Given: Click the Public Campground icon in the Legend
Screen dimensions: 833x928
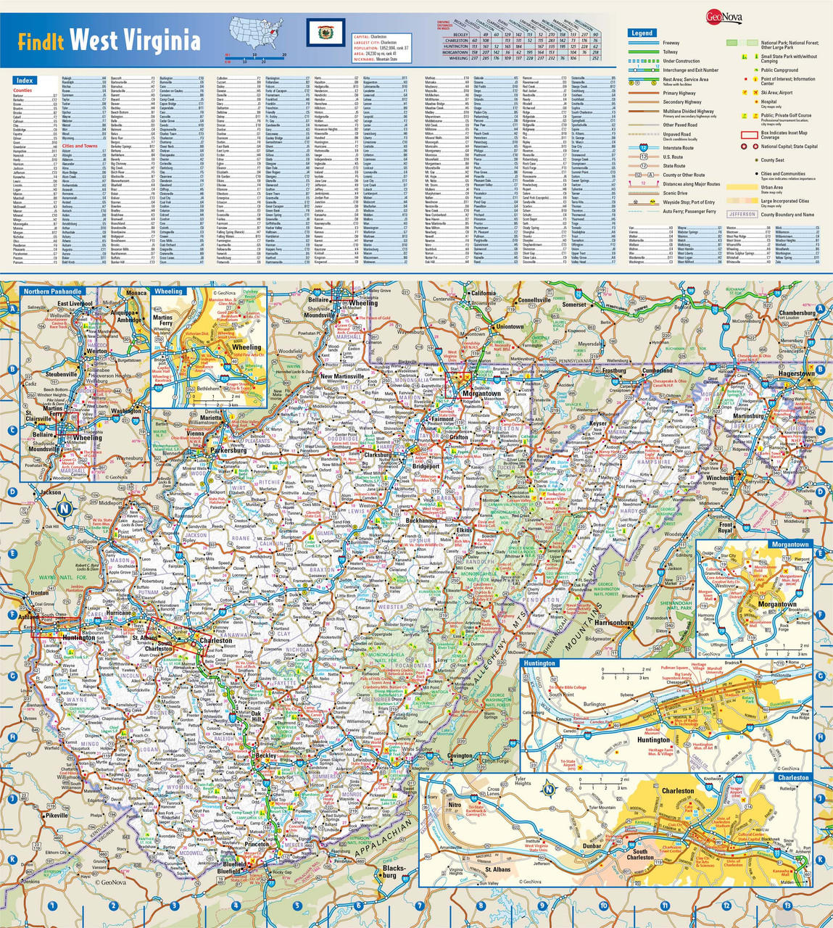Looking at the screenshot, I should [x=755, y=70].
